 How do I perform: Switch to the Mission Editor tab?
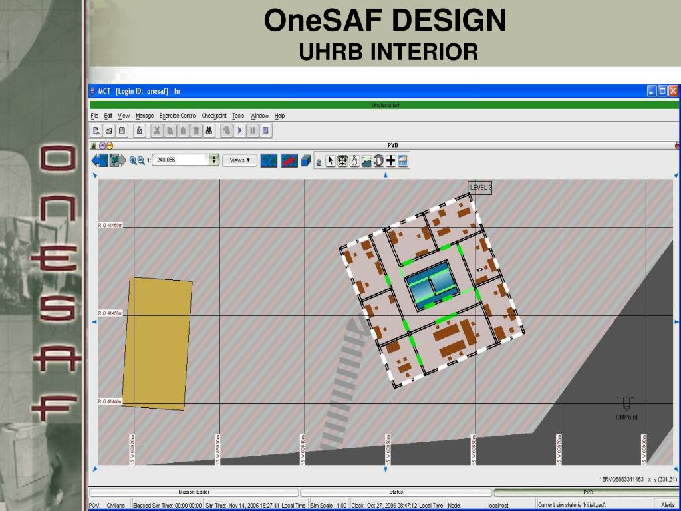coord(194,492)
